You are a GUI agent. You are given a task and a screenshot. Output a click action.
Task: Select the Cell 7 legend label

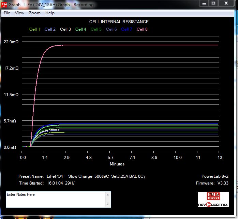click(127, 29)
